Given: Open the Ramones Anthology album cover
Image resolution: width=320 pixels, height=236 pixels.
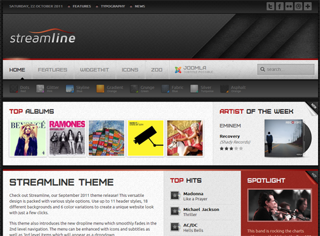Looking at the screenshot, I should pyautogui.click(x=67, y=138).
